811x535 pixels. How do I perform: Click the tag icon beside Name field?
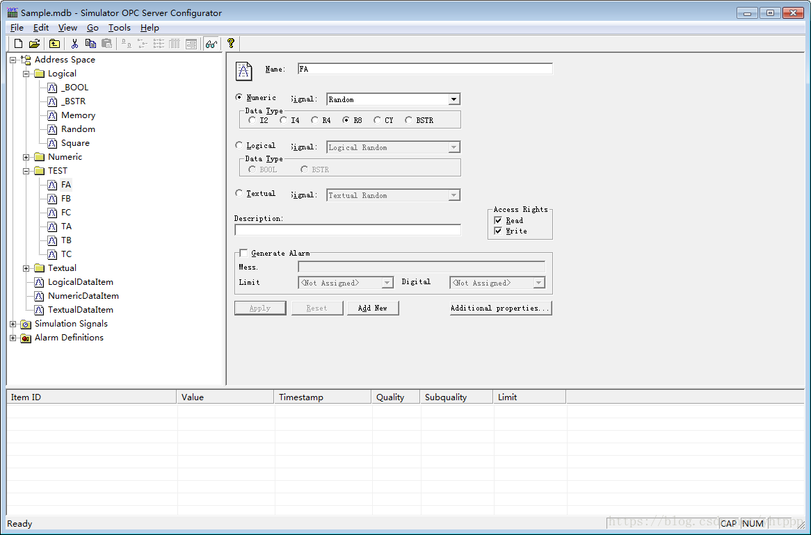tap(243, 71)
